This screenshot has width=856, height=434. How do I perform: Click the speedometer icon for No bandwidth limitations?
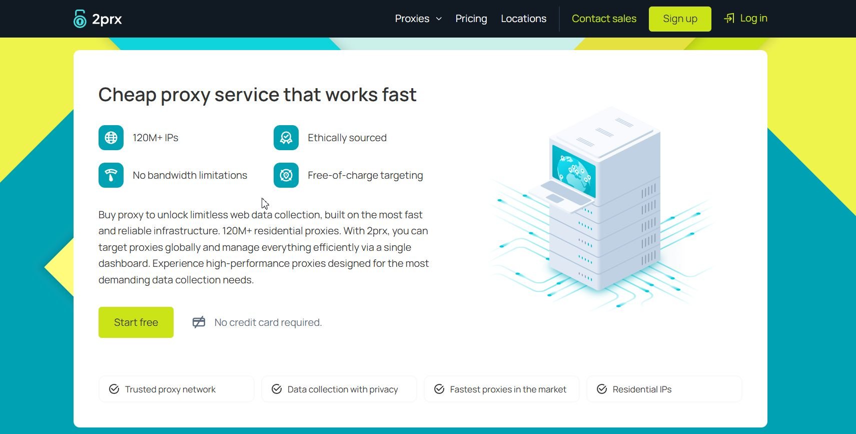pos(111,175)
